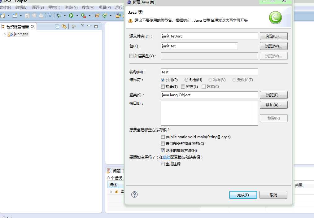
Task: Click the Debug bug icon
Action: 59,15
